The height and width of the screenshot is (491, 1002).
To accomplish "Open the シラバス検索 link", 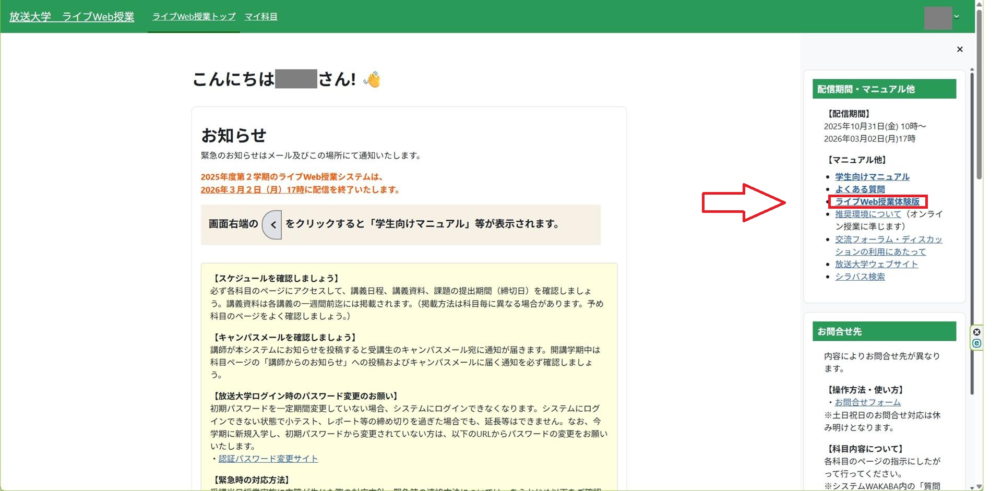I will (860, 277).
